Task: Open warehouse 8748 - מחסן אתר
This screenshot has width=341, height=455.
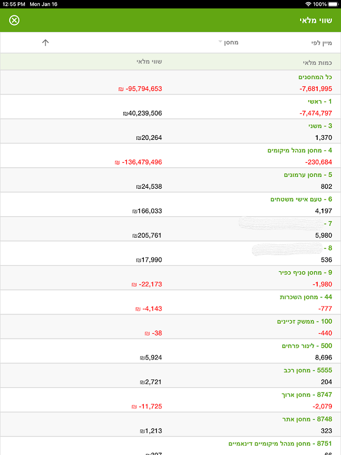Action: click(x=170, y=424)
